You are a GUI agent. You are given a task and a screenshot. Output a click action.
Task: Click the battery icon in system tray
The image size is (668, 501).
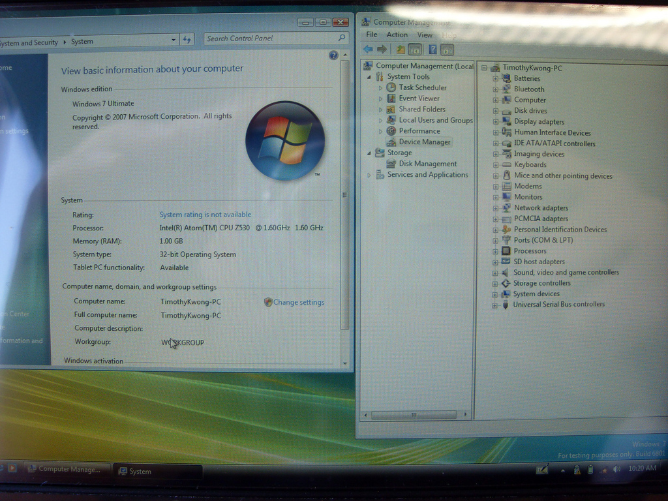[x=590, y=469]
